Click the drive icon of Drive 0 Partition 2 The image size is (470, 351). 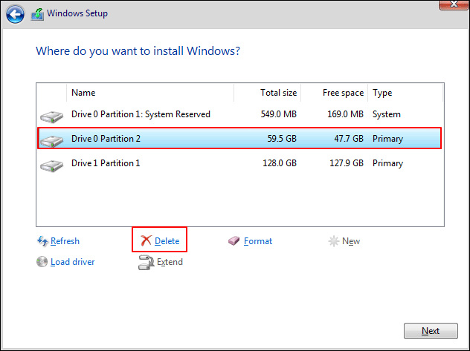tap(51, 140)
